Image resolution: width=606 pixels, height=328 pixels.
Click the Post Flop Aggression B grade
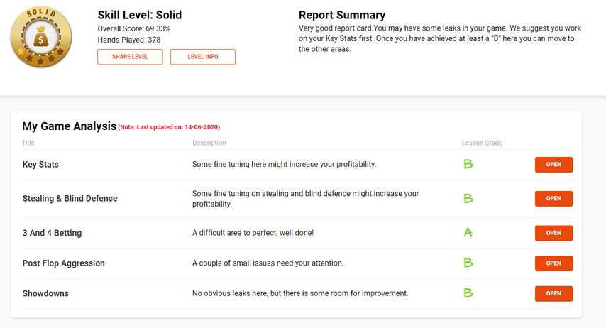468,263
